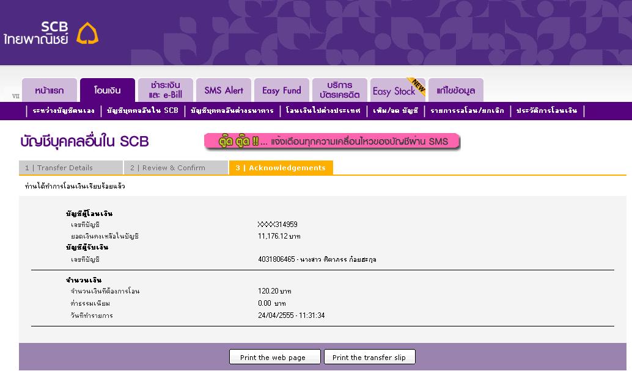
Task: Select บัญชีบุคคลอื่นต่างธนาคาร submenu item
Action: click(232, 110)
